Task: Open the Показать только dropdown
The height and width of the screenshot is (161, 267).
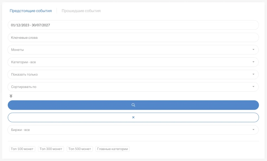Action: click(x=130, y=74)
